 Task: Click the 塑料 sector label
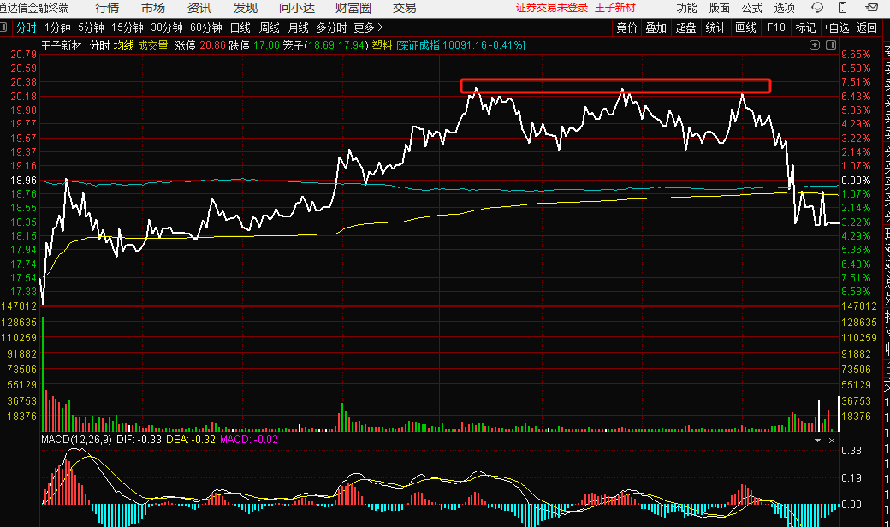(382, 45)
